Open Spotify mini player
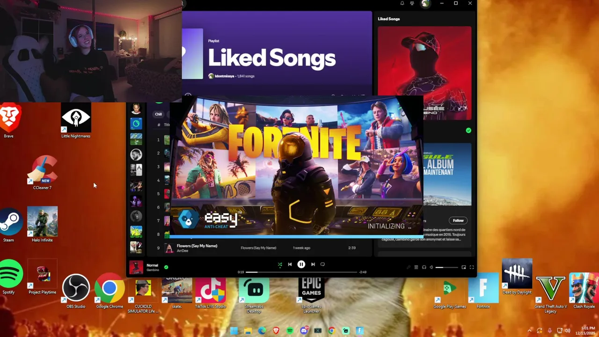Screen dimensions: 599x337 [x=464, y=267]
